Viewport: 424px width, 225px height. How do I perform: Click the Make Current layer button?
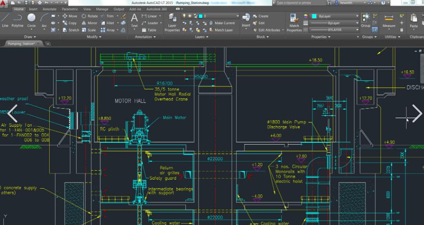coord(224,23)
